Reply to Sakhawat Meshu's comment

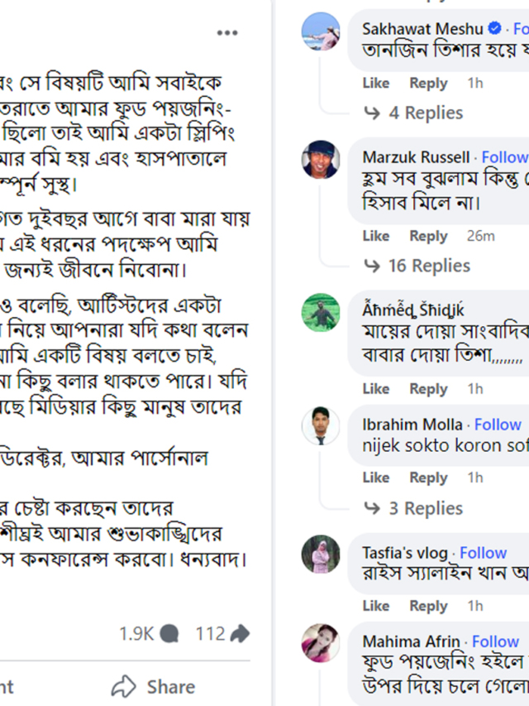click(428, 84)
